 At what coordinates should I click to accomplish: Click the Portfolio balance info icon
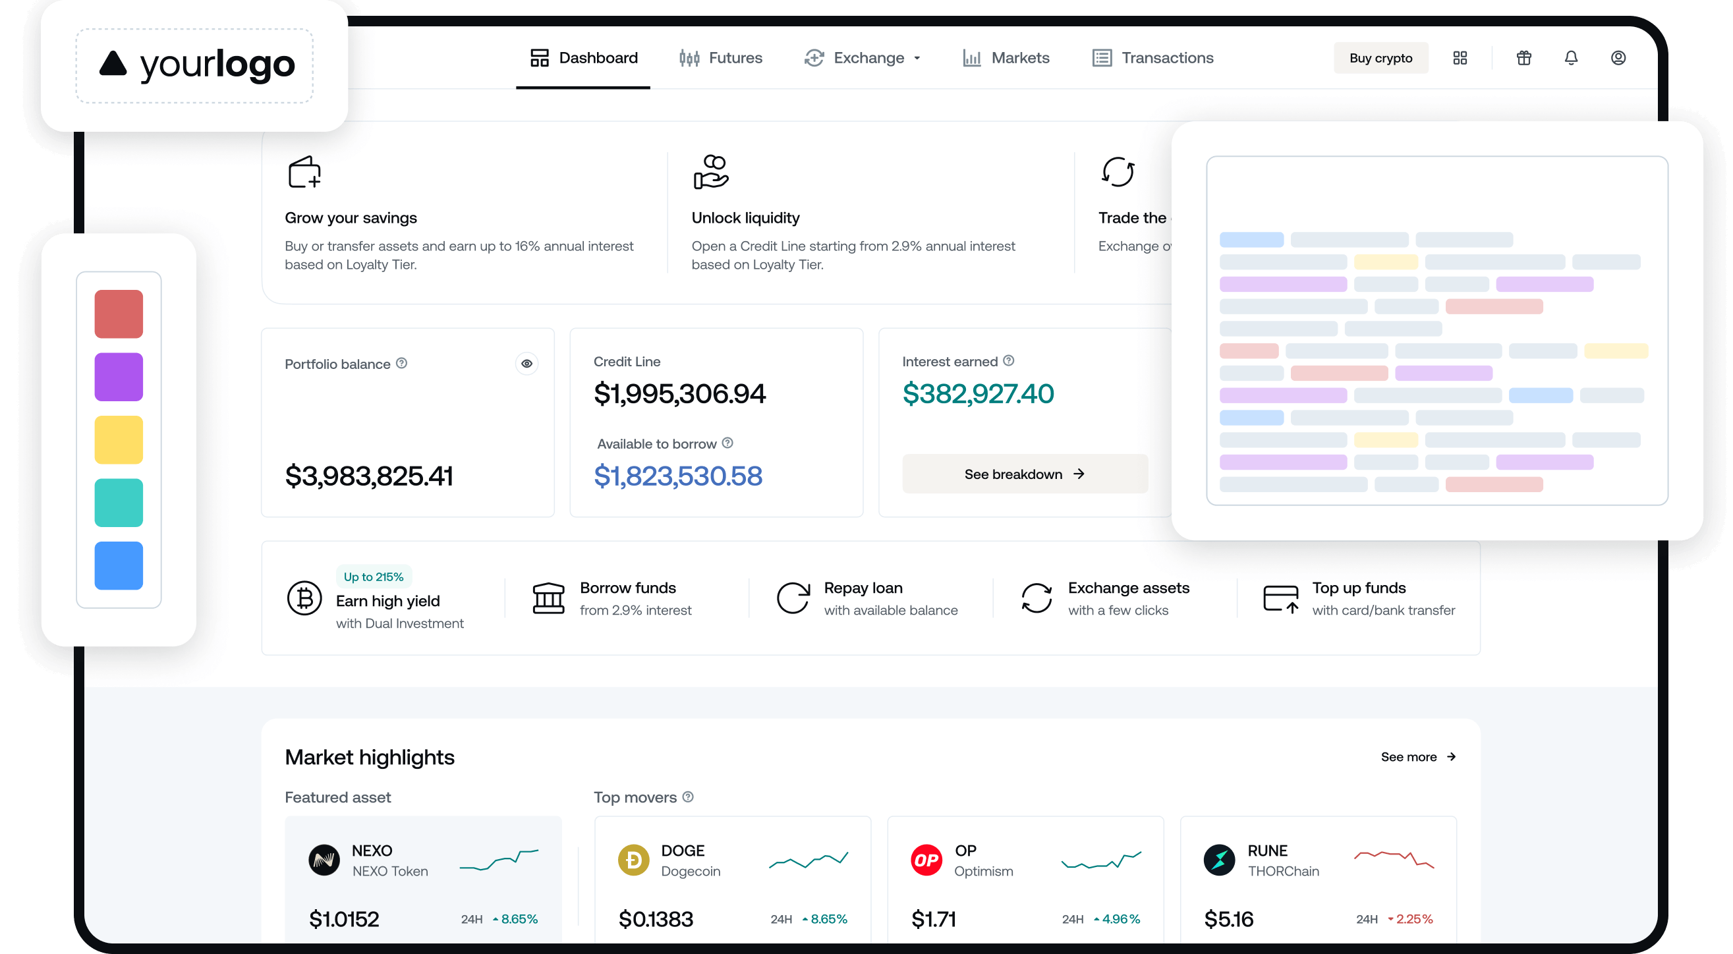pos(402,363)
